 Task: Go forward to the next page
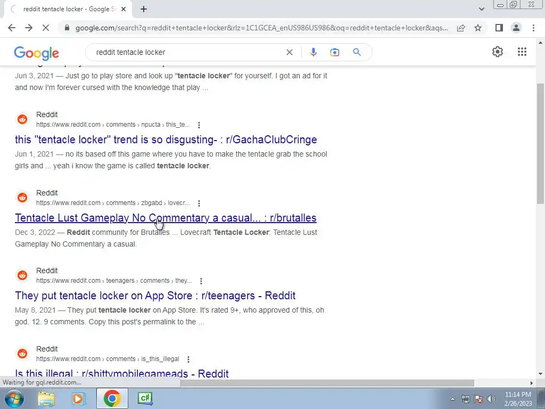coord(29,28)
